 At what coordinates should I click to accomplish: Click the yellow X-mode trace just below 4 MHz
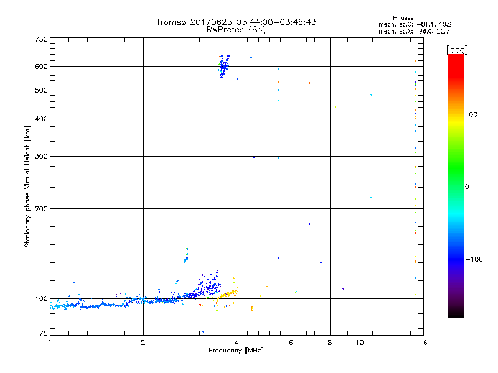point(228,294)
